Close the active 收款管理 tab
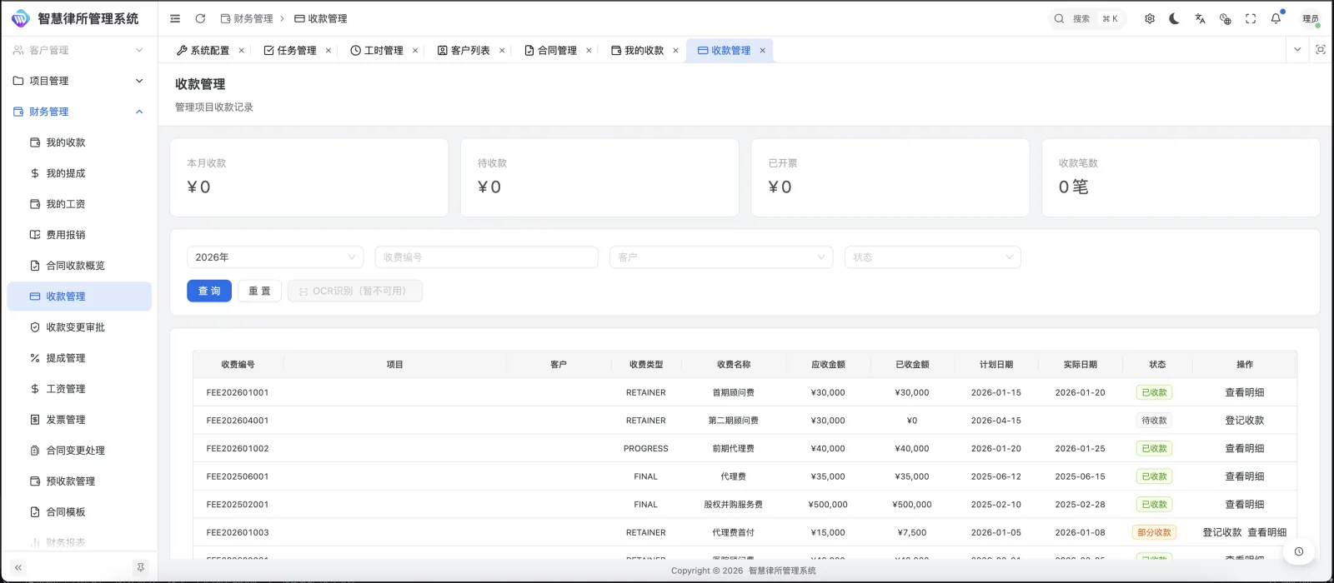 [x=762, y=51]
